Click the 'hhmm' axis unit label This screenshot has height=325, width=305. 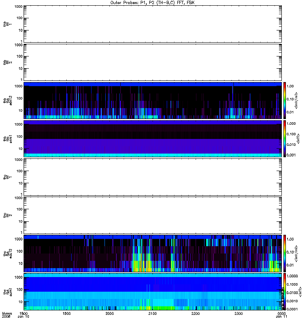click(x=7, y=313)
